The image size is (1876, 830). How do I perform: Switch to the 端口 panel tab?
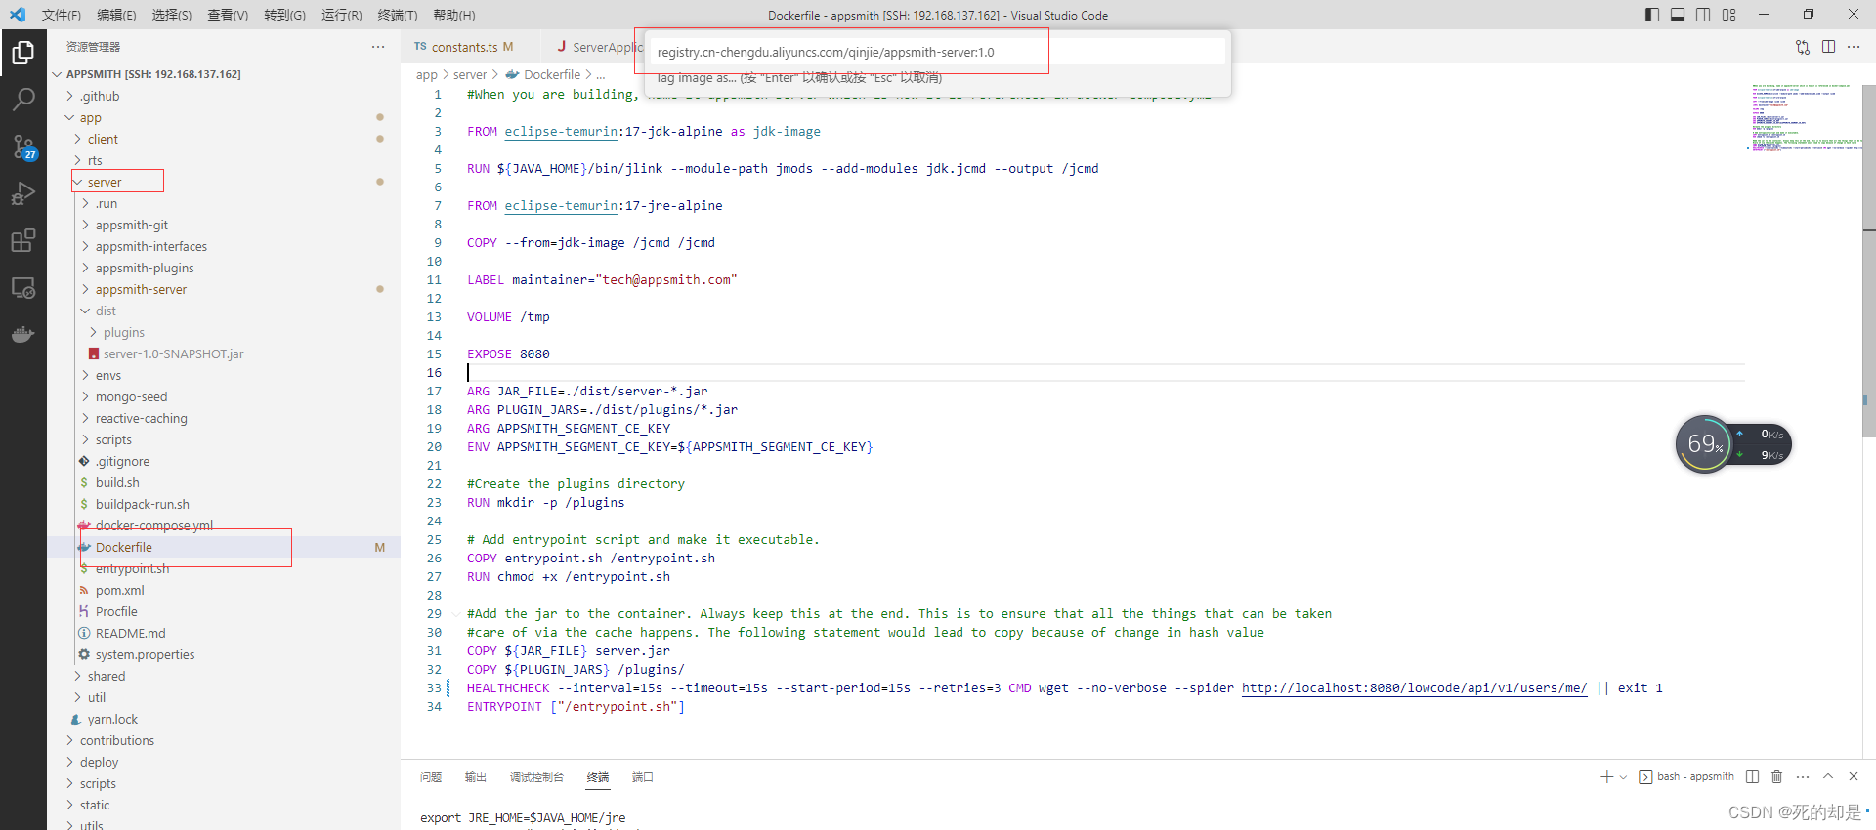tap(643, 777)
